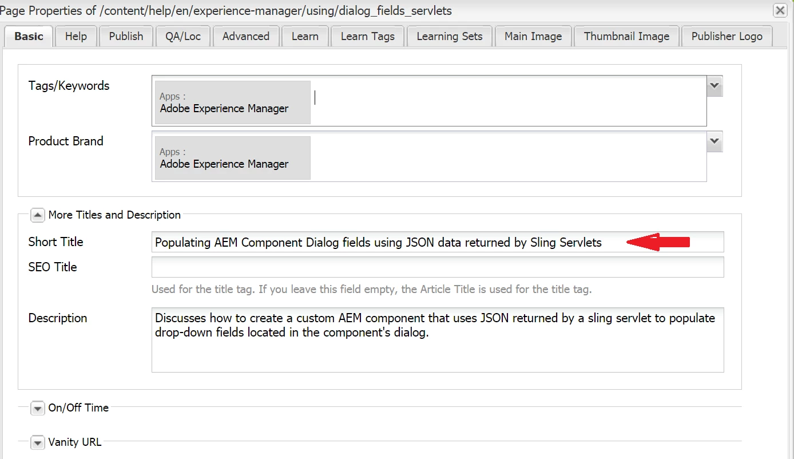Switch to the Basic tab
Screen dimensions: 794x459
tap(29, 36)
